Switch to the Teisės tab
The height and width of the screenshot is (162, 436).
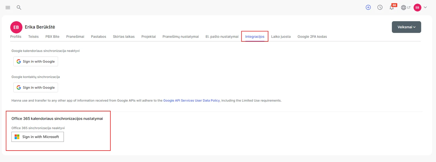coord(34,36)
